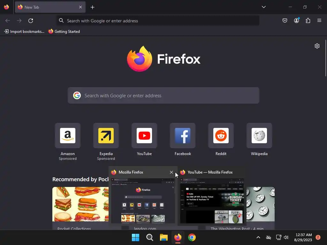Image resolution: width=327 pixels, height=245 pixels.
Task: Close the Mozilla Firefox preview window
Action: [171, 172]
